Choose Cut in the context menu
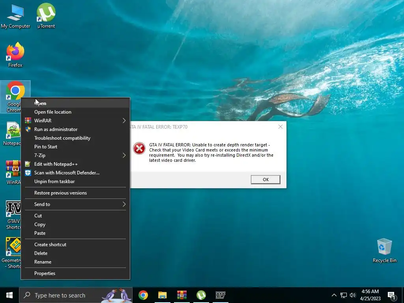 [x=75, y=216]
